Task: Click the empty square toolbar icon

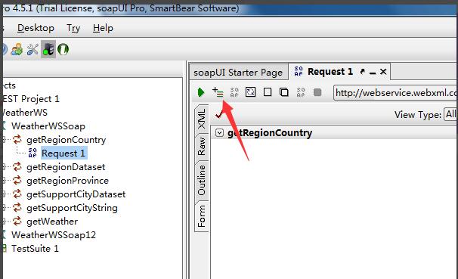Action: point(268,92)
